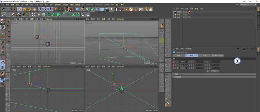Open the X-Particles menu

(99, 5)
